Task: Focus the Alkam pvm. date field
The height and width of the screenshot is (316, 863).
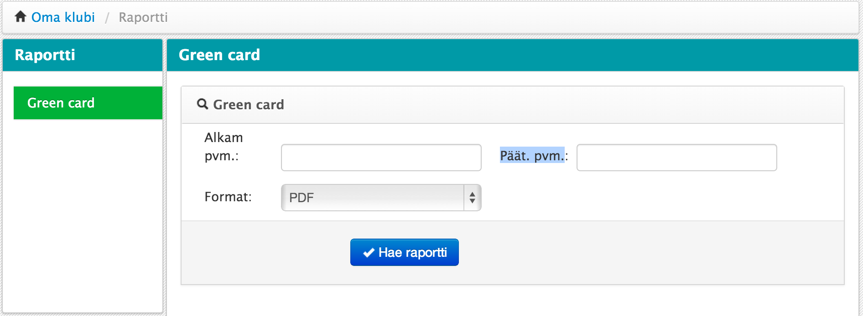Action: pyautogui.click(x=381, y=158)
